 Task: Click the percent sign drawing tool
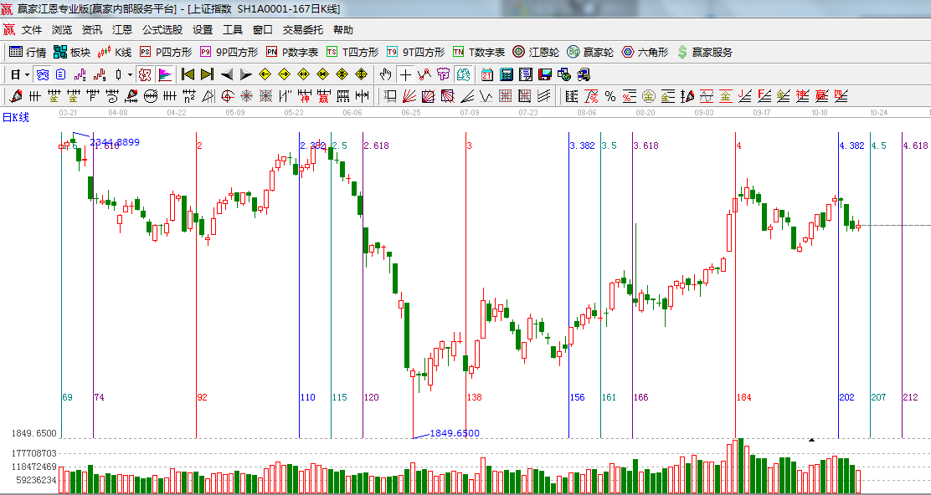610,96
